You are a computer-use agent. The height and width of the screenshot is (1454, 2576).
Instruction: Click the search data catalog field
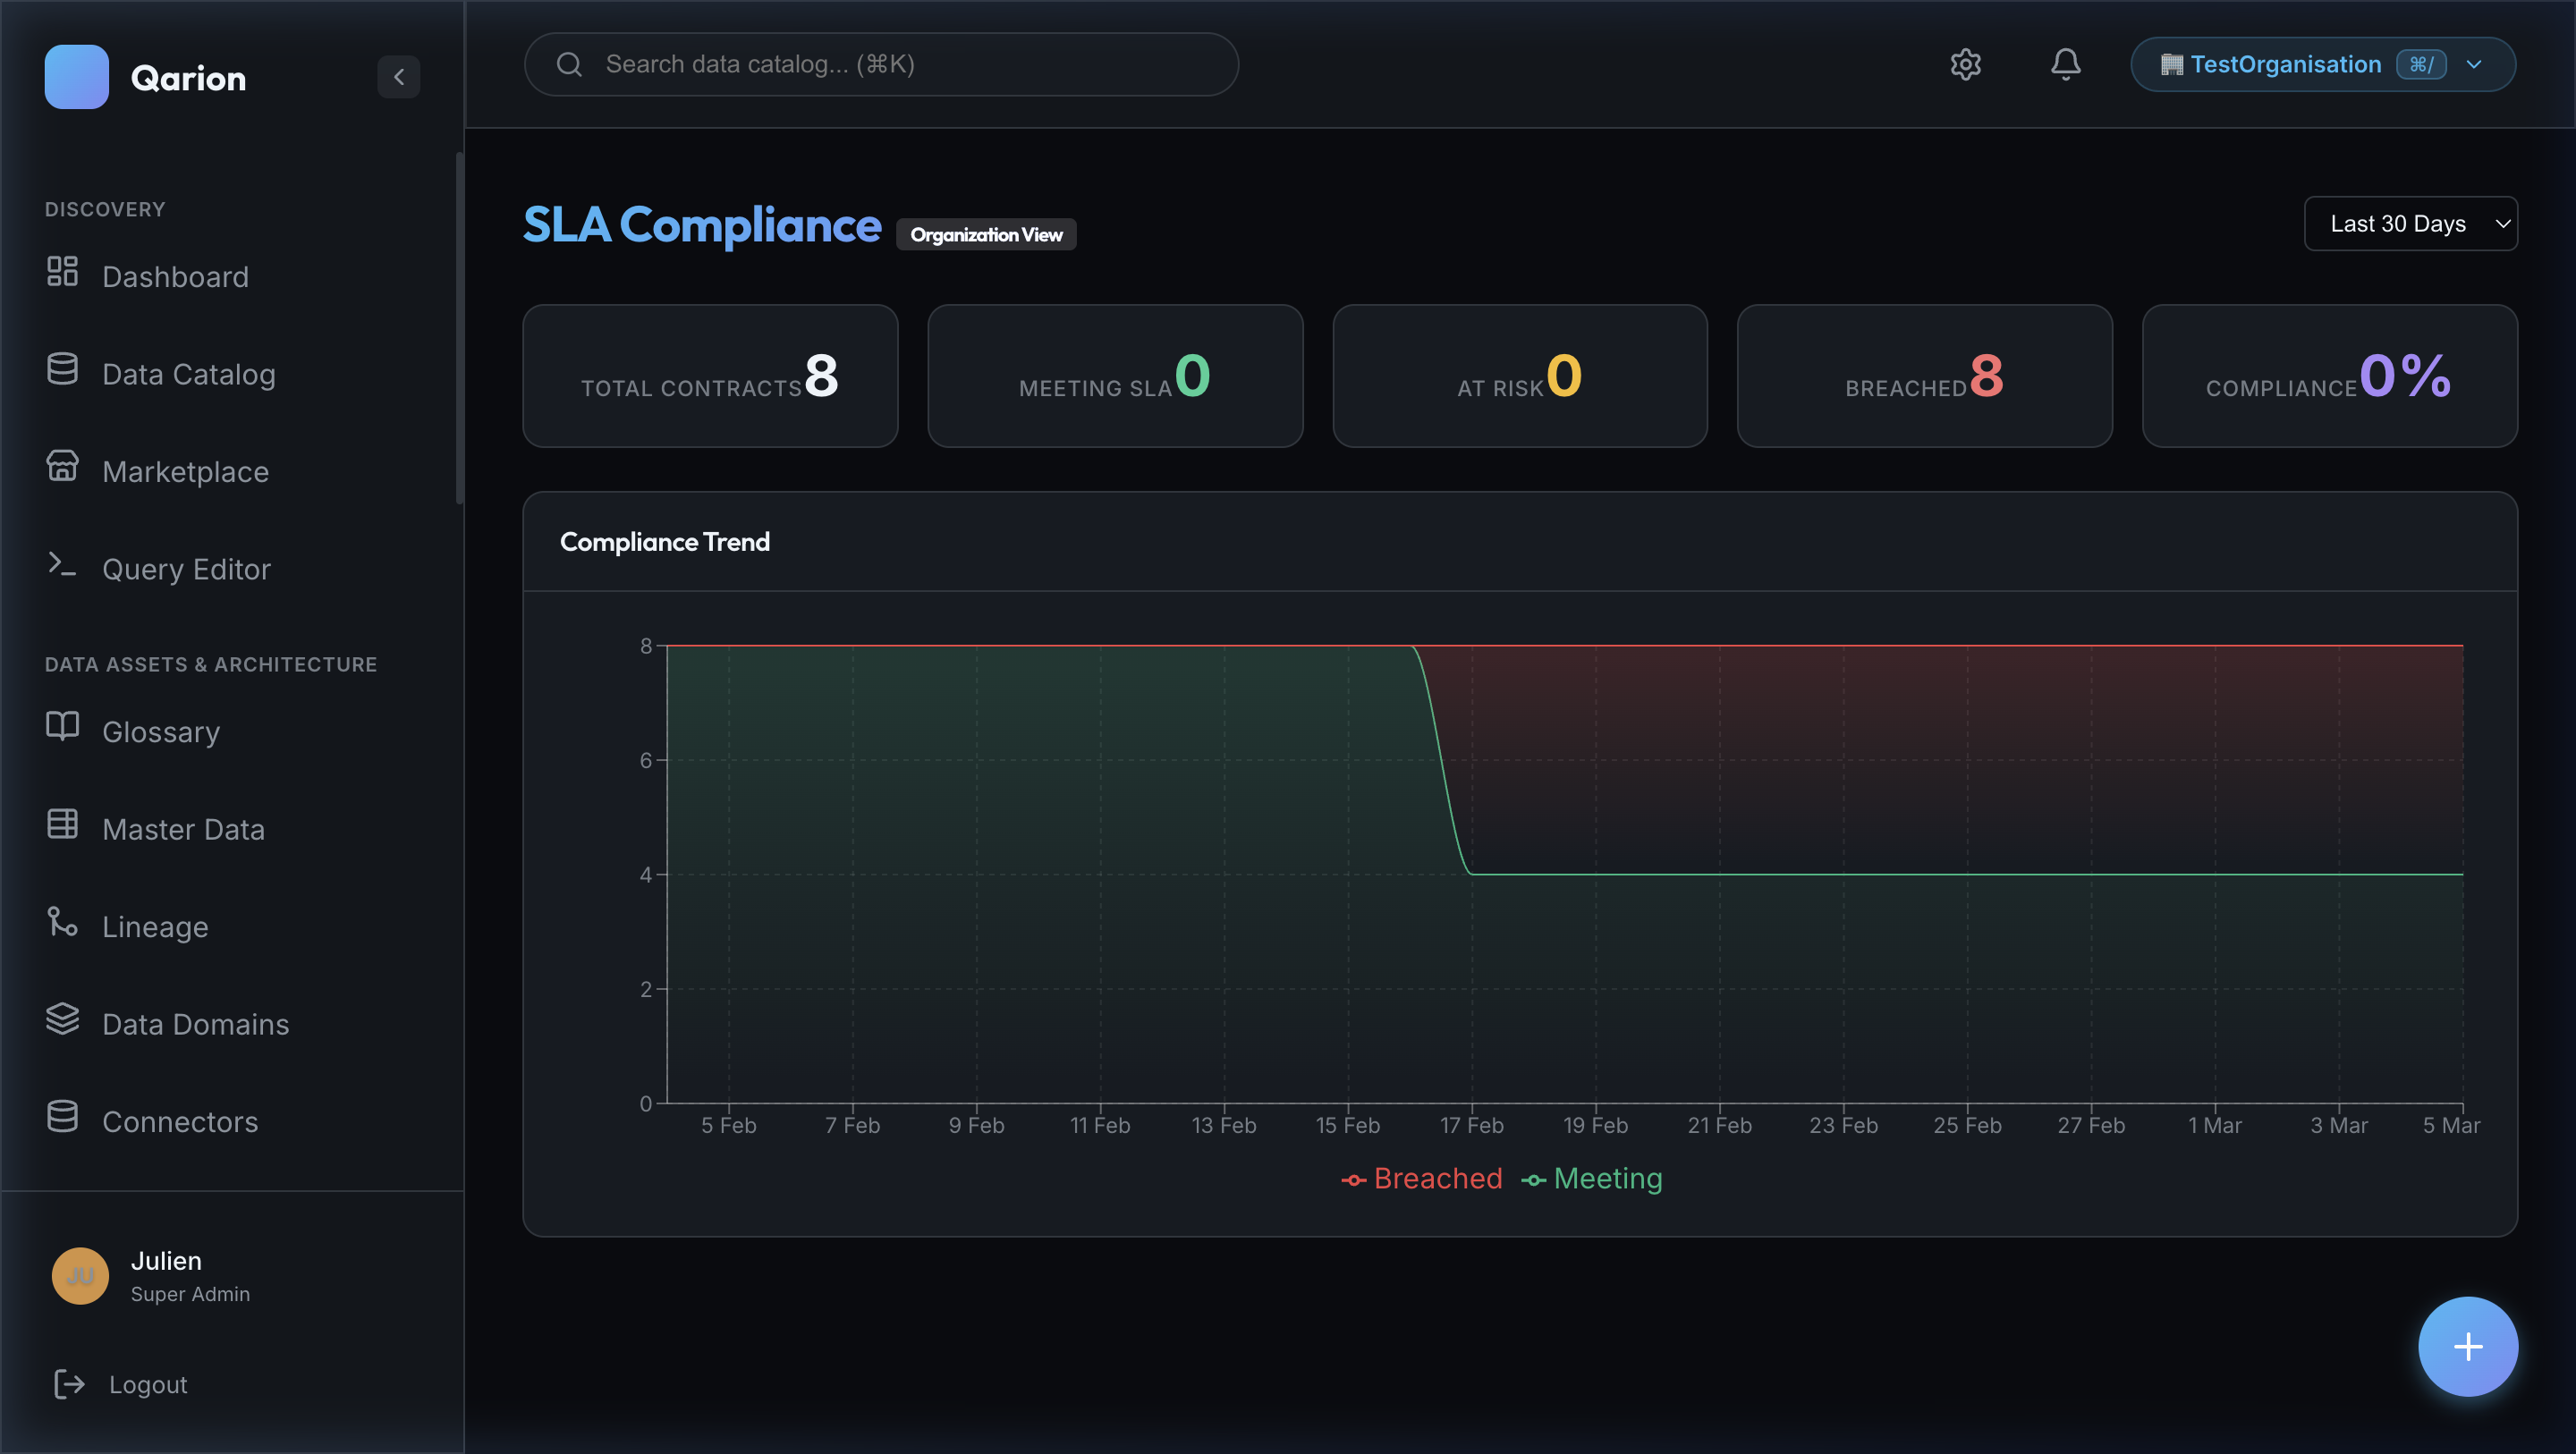click(x=880, y=64)
